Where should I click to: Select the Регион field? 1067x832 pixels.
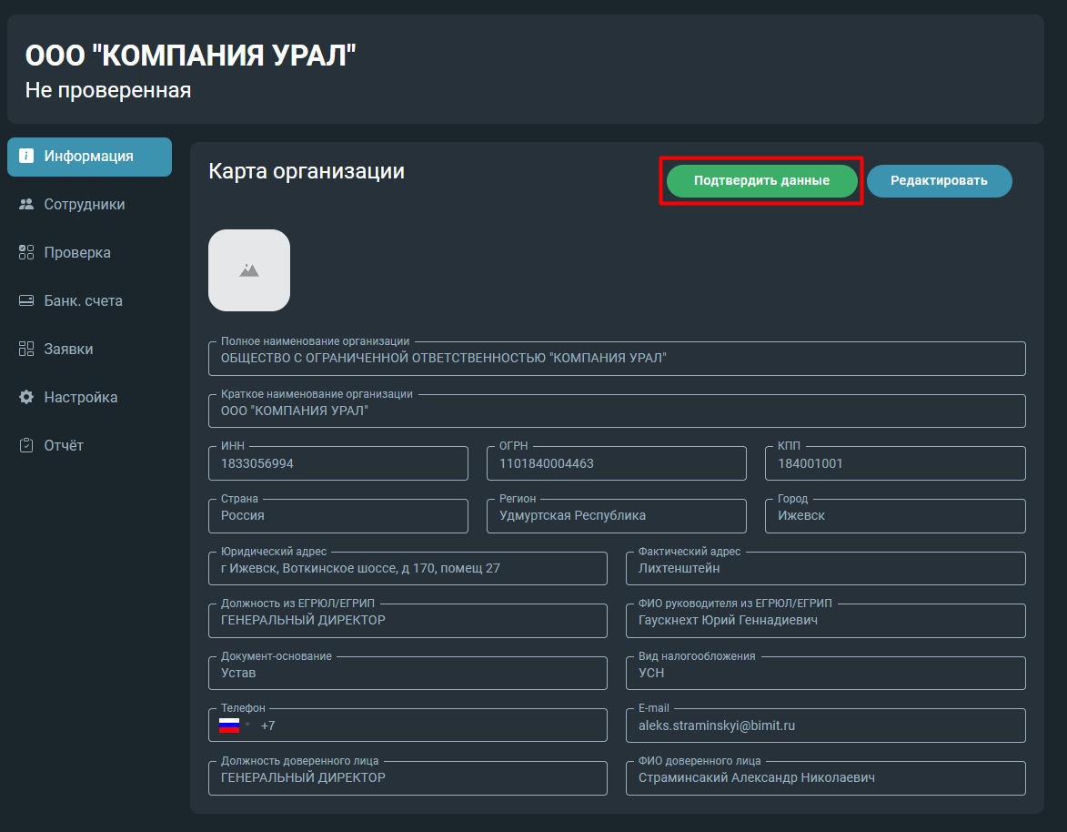coord(617,515)
